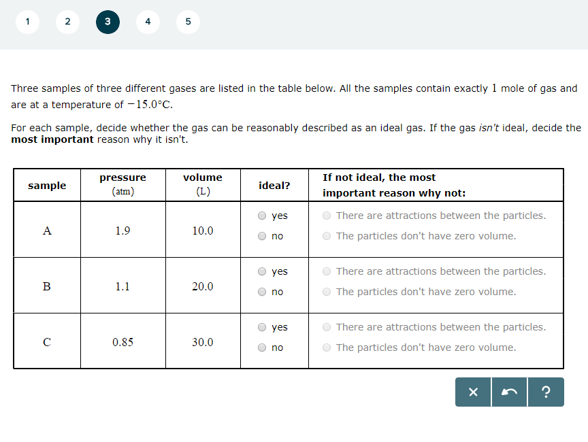The image size is (588, 442).
Task: Open the question mark help icon
Action: pos(546,392)
